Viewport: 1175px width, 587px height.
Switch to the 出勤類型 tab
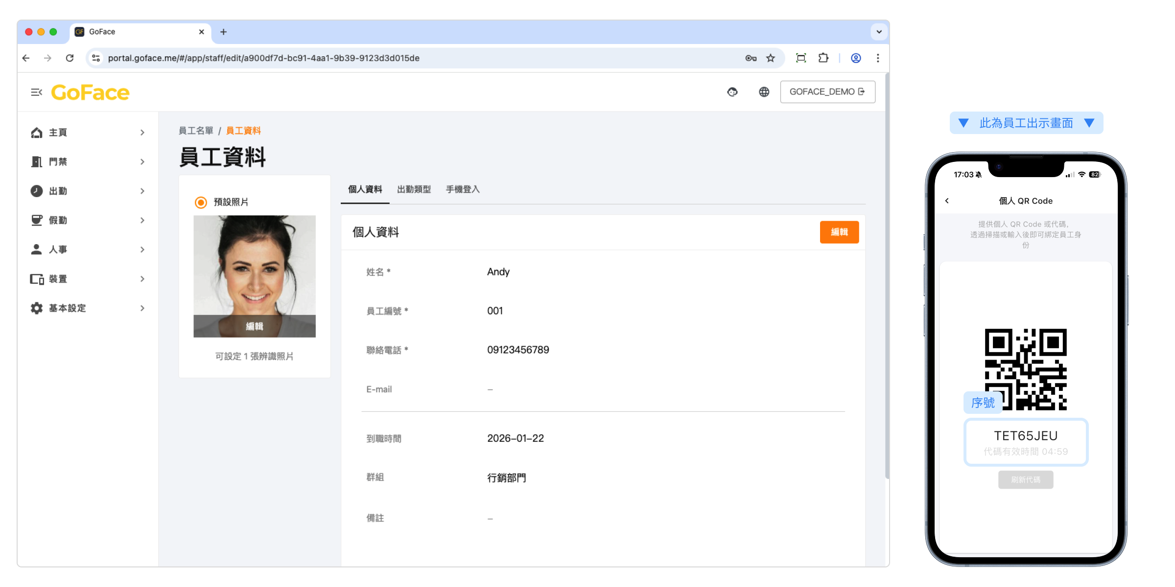click(414, 189)
